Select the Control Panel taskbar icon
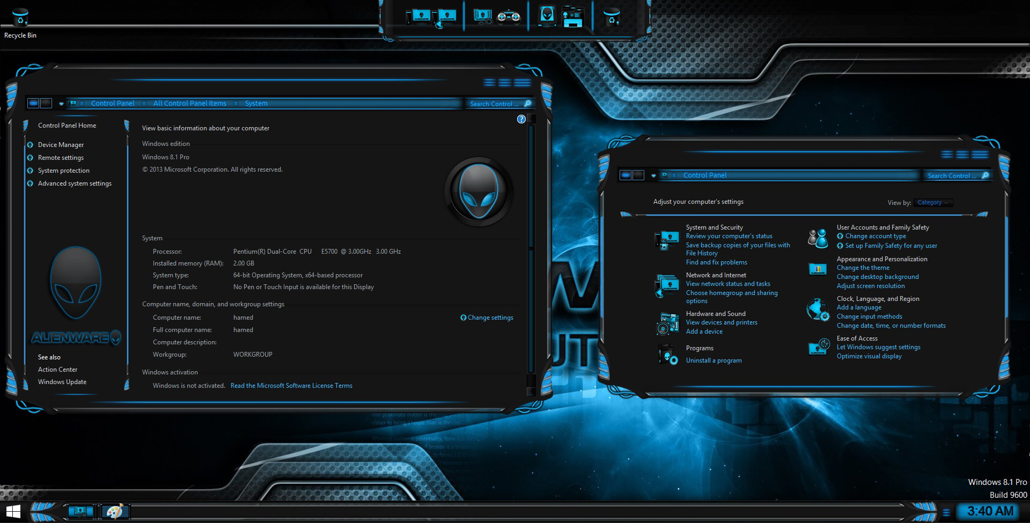The height and width of the screenshot is (523, 1030). (80, 512)
